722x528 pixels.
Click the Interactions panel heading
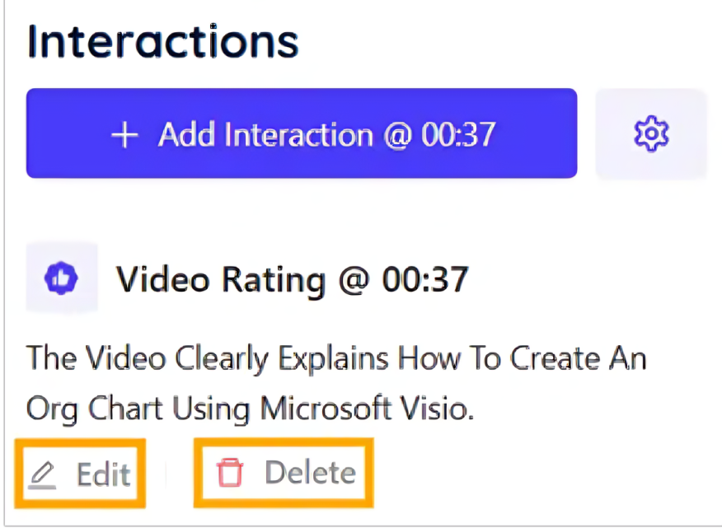click(x=162, y=41)
